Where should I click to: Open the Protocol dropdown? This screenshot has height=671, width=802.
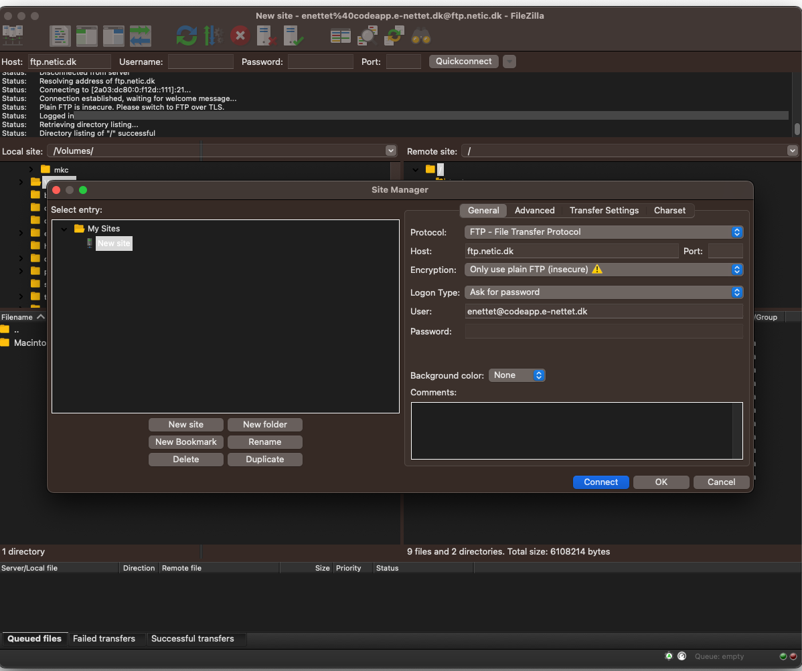pos(604,232)
